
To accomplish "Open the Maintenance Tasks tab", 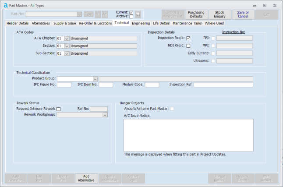I will coord(187,23).
